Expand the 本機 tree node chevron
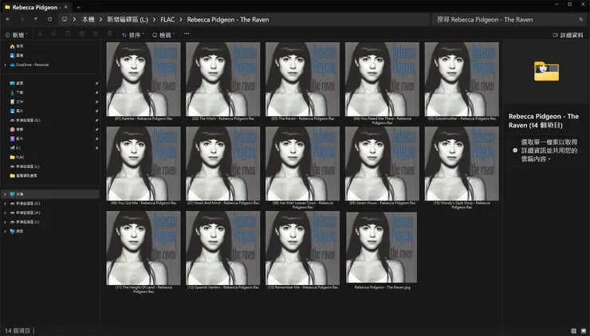 (x=5, y=194)
